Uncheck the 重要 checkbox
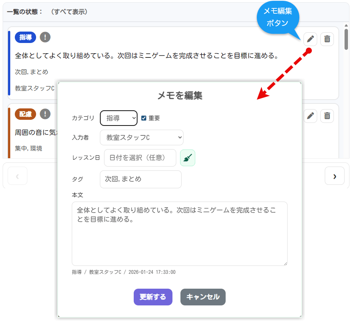Viewport: 351px width, 321px height. 144,118
